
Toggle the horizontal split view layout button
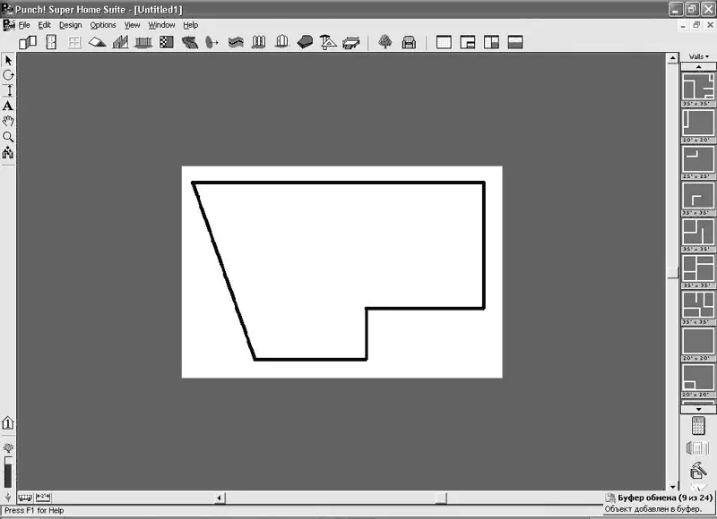[515, 42]
